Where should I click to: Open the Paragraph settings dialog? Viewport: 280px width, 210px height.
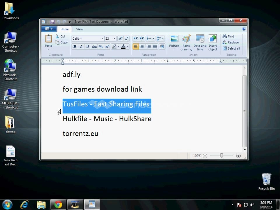tap(162, 46)
